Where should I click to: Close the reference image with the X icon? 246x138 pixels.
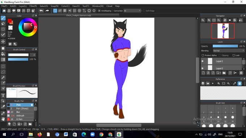(x=213, y=83)
